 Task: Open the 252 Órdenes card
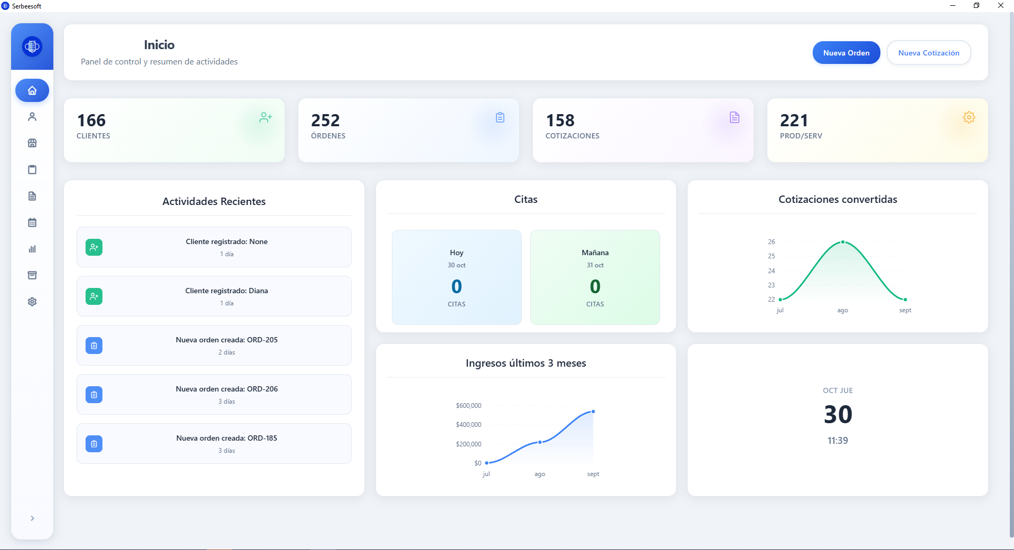(x=409, y=130)
